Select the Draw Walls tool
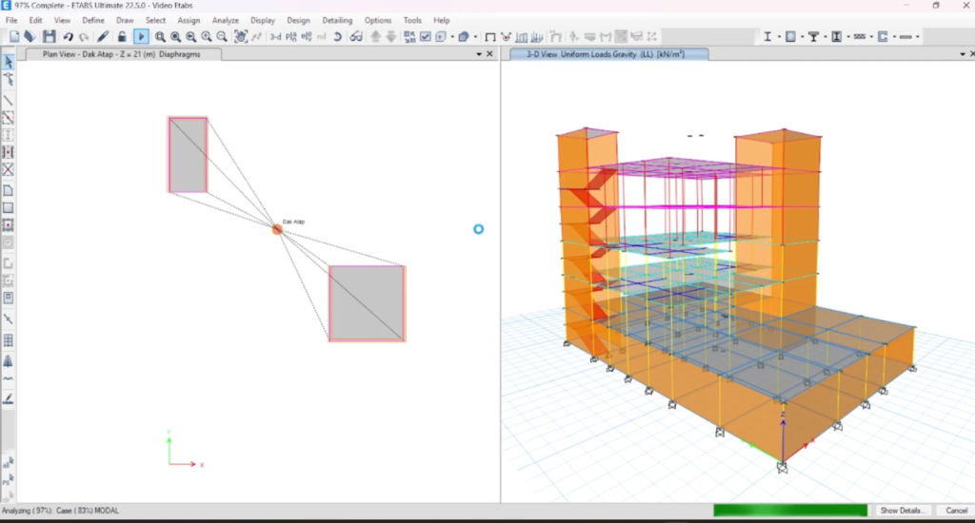Viewport: 975px width, 523px height. (x=8, y=263)
